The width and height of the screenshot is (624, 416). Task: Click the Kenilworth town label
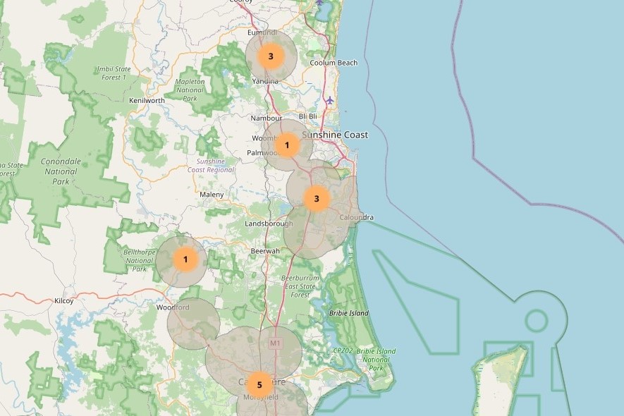[x=147, y=101]
